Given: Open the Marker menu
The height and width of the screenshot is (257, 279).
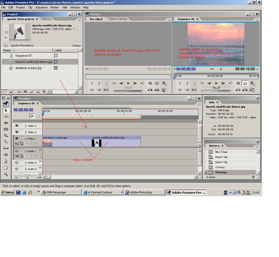Looking at the screenshot, I should [x=55, y=7].
